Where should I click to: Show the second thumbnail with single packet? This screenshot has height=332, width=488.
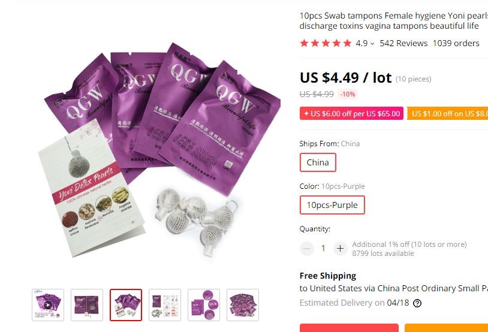[x=87, y=305]
